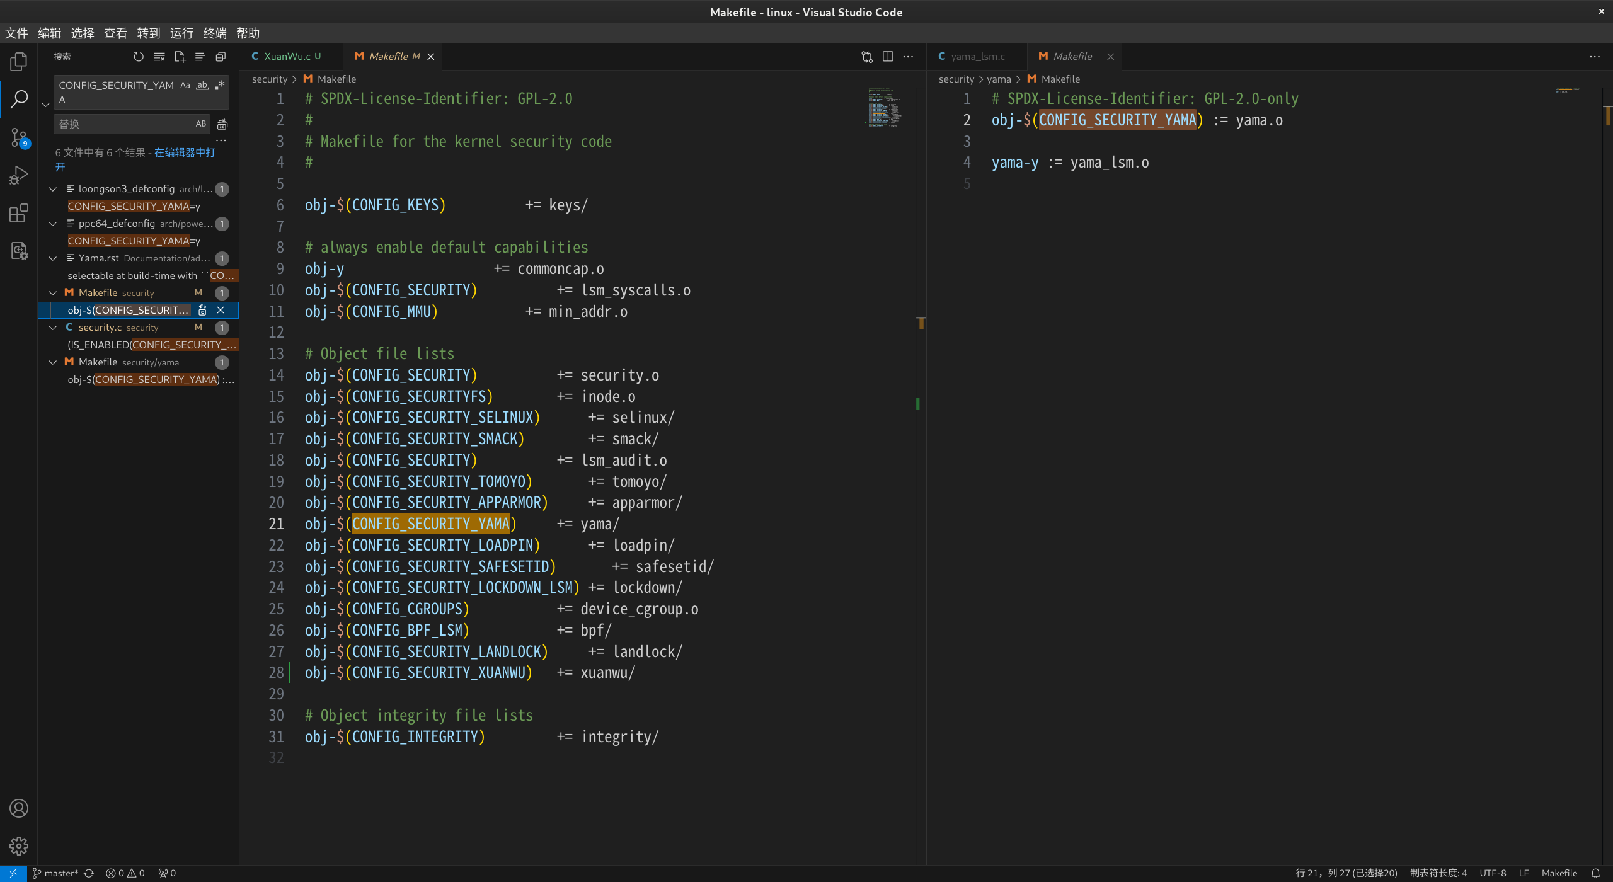1613x882 pixels.
Task: Click the LF end-of-line selector
Action: (1524, 873)
